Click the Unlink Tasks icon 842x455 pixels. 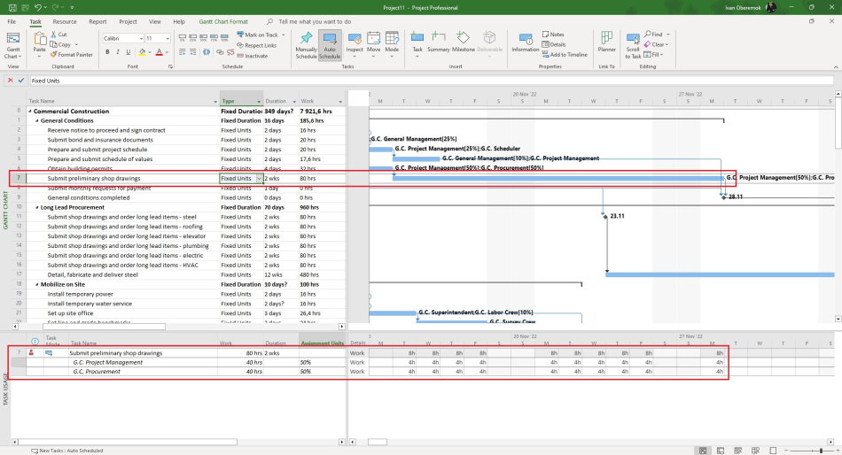pyautogui.click(x=230, y=52)
